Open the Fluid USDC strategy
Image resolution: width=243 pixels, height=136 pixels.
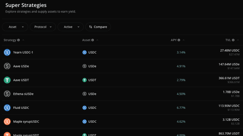coord(21,108)
